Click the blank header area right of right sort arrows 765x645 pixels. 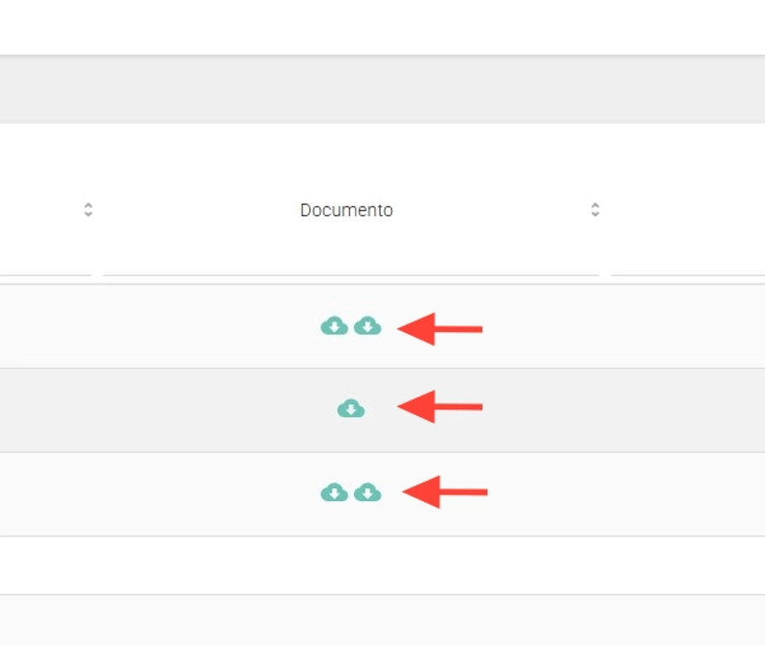(x=682, y=210)
